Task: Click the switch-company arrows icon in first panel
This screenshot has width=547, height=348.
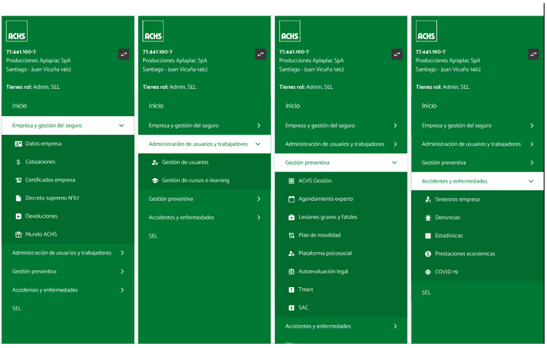Action: [x=124, y=55]
